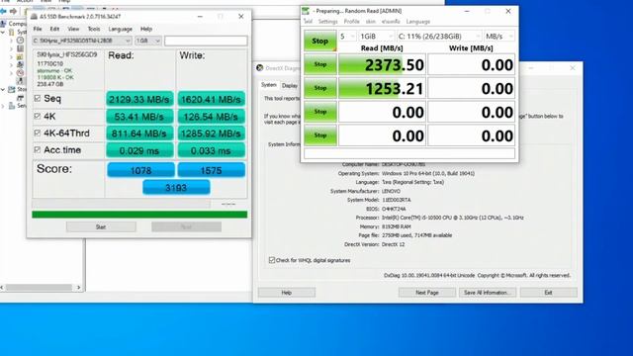The image size is (633, 356).
Task: Expand the Services and Applications node
Action: (3, 106)
